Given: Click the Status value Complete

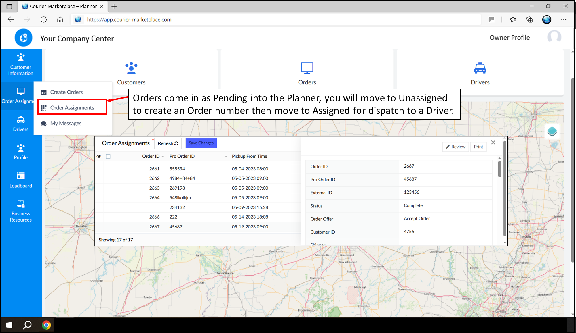Looking at the screenshot, I should 413,205.
